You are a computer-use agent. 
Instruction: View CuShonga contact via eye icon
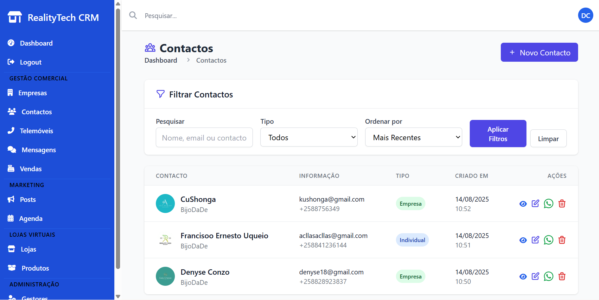523,204
